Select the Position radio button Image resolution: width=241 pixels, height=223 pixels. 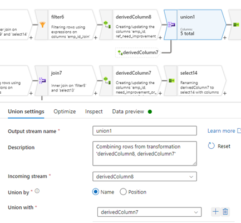pos(123,192)
